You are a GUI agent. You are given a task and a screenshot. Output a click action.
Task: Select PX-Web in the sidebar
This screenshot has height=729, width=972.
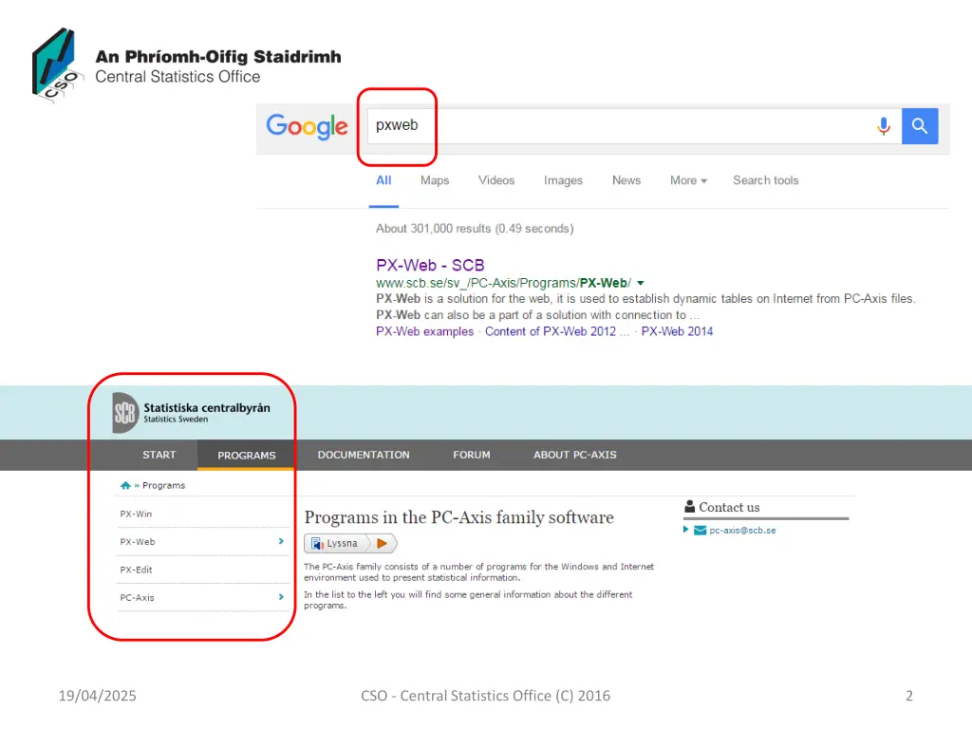point(138,542)
